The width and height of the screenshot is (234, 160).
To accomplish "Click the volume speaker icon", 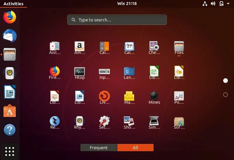I will tap(213, 4).
